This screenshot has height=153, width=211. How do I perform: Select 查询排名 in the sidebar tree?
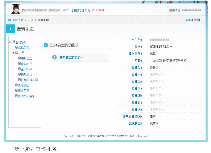pyautogui.click(x=26, y=69)
